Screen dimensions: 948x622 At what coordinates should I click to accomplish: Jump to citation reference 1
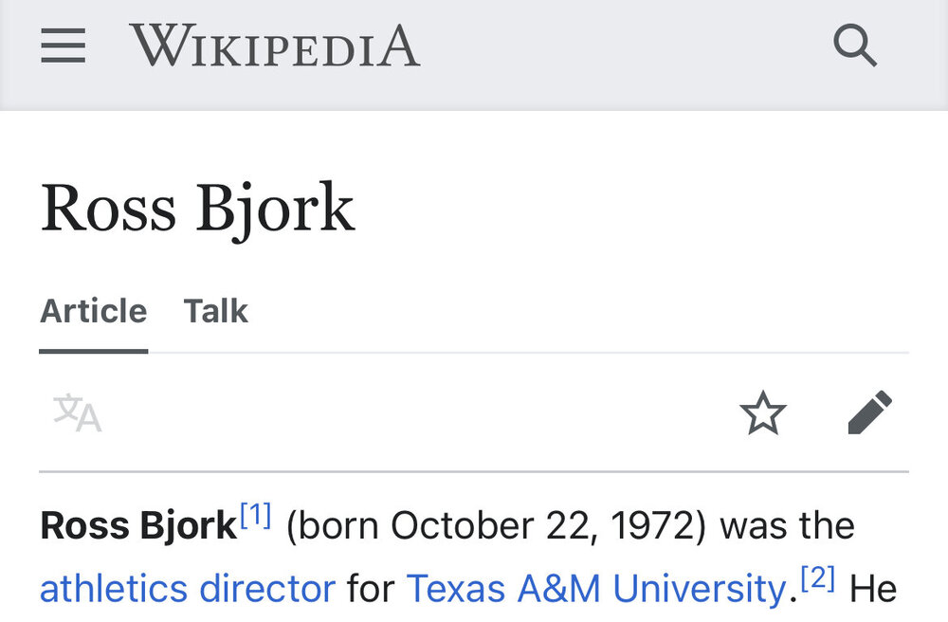coord(256,517)
